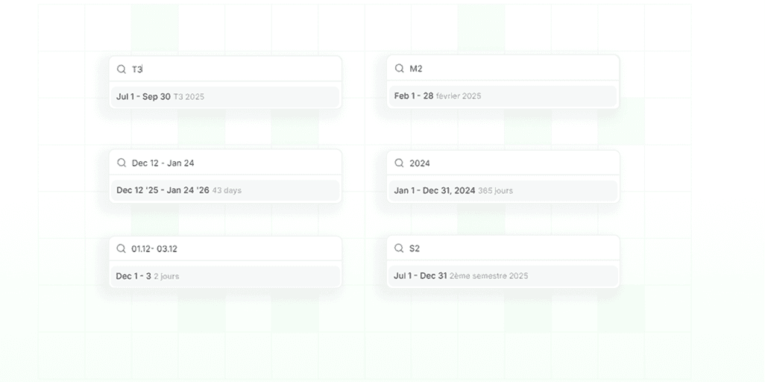Pick the Jul 1 - Dec 31 semestre result
Image resolution: width=765 pixels, height=382 pixels.
click(x=503, y=275)
